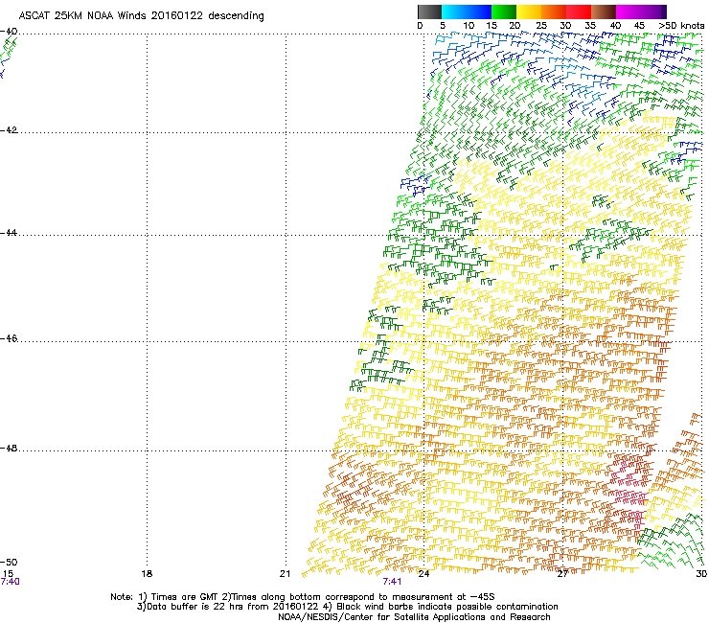This screenshot has width=709, height=623.
Task: Click the dark purple 45-50 knots legend color
Action: (x=653, y=12)
